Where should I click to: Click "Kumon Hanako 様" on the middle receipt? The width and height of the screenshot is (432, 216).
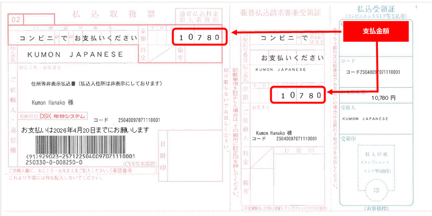274,132
